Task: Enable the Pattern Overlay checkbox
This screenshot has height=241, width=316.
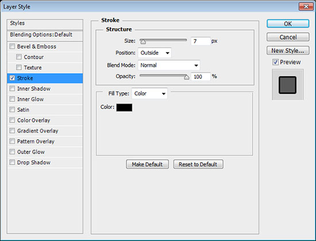Action: (12, 141)
